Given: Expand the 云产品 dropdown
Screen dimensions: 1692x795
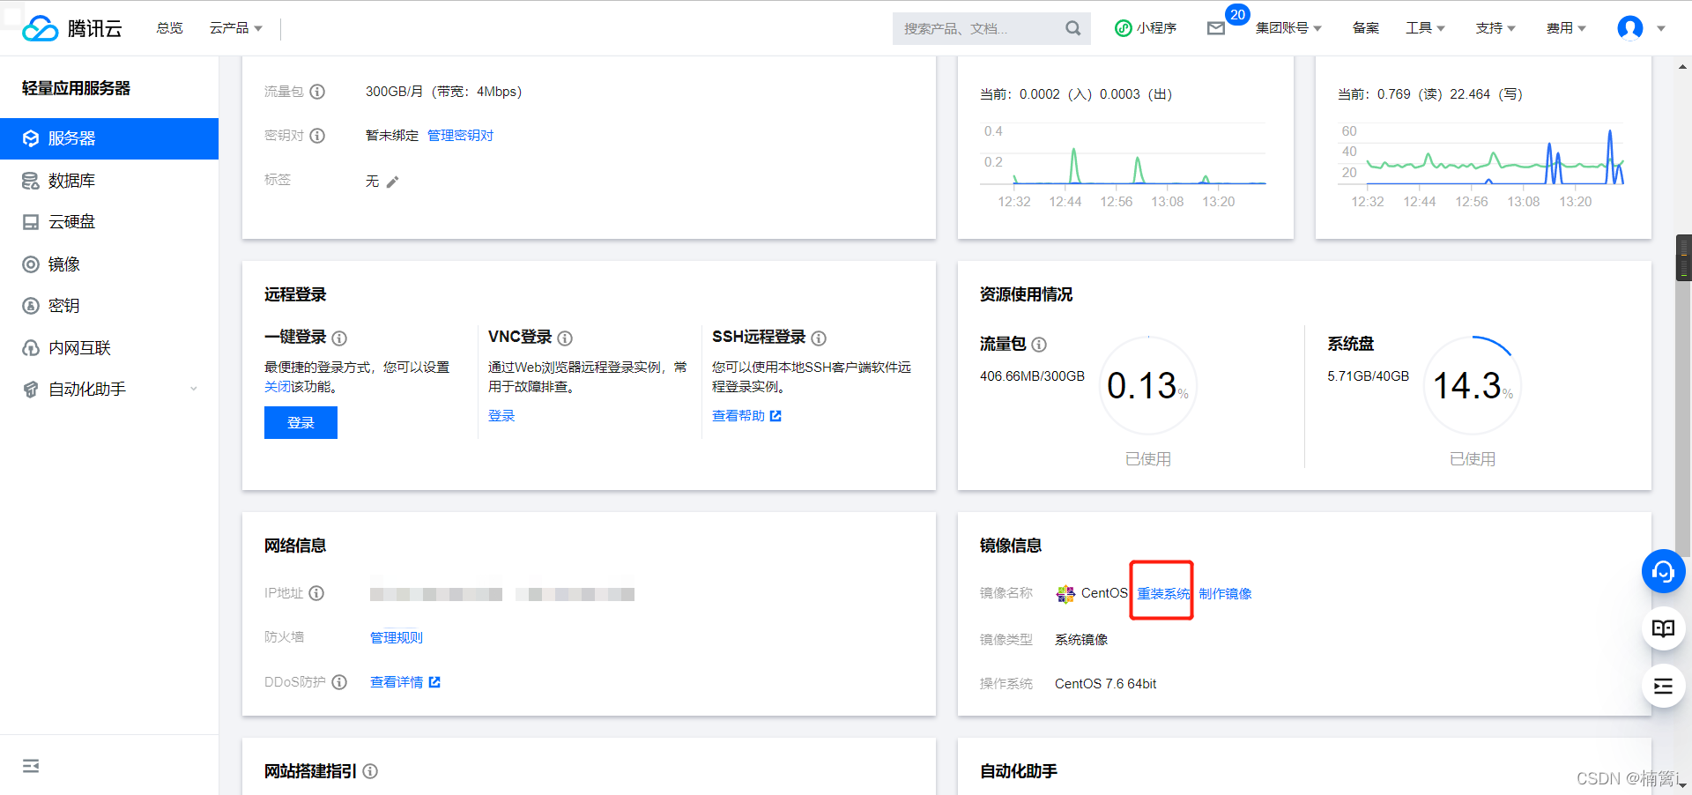Looking at the screenshot, I should click(x=235, y=28).
